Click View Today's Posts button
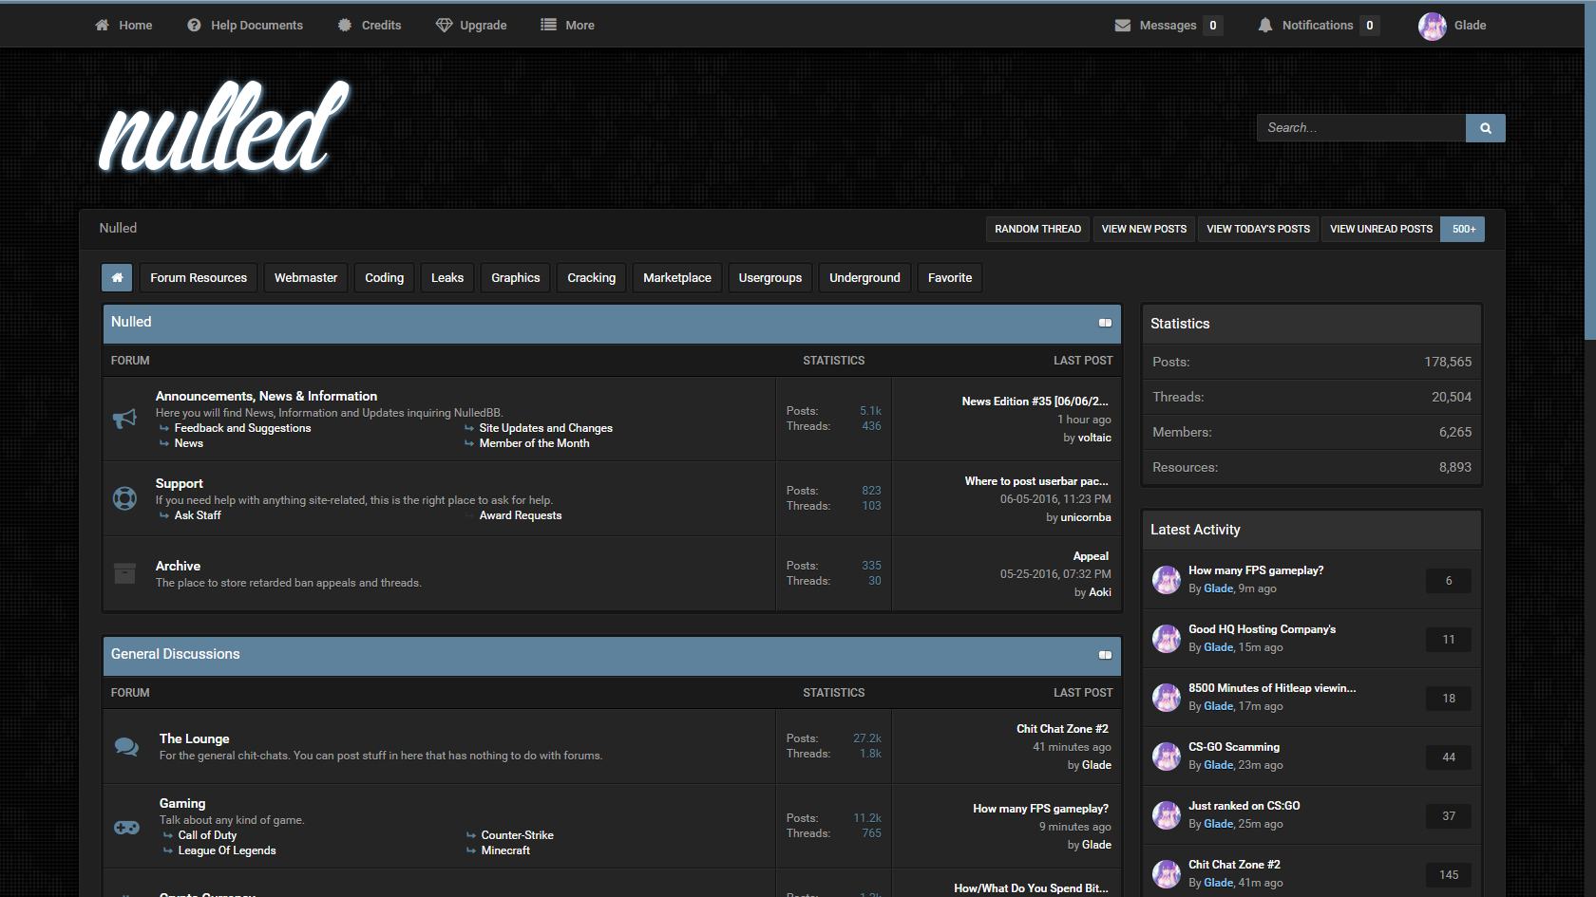This screenshot has height=897, width=1596. (x=1259, y=229)
